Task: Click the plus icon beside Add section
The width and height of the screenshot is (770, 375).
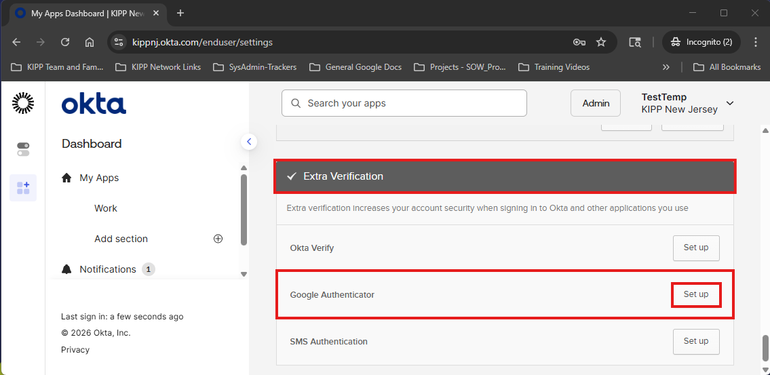Action: (x=218, y=239)
